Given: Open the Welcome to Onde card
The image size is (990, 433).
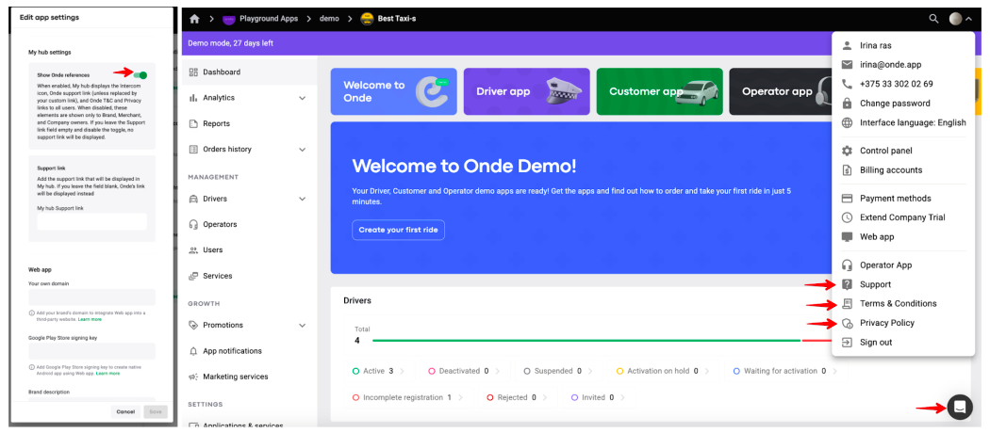Looking at the screenshot, I should (393, 91).
